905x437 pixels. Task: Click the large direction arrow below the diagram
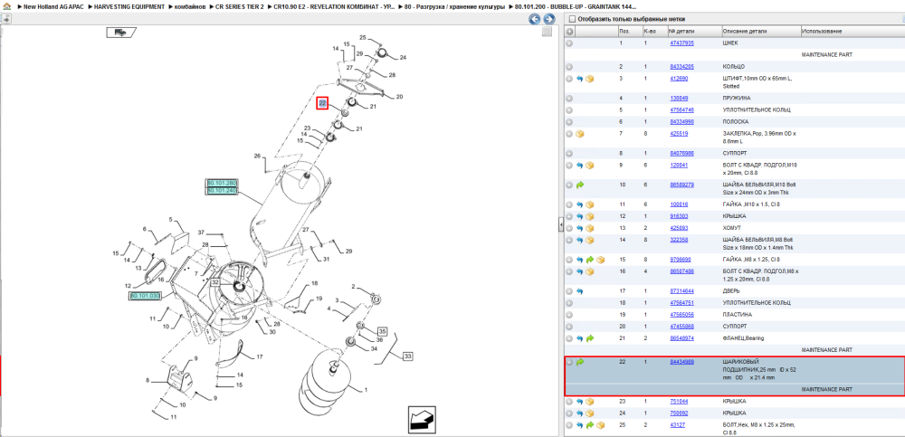click(421, 419)
